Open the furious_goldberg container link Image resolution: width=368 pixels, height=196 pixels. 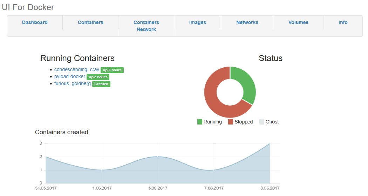[72, 84]
